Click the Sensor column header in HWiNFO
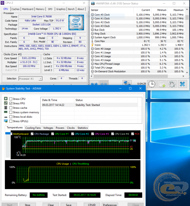Screen dimensions: 190x206 pyautogui.click(x=112, y=10)
